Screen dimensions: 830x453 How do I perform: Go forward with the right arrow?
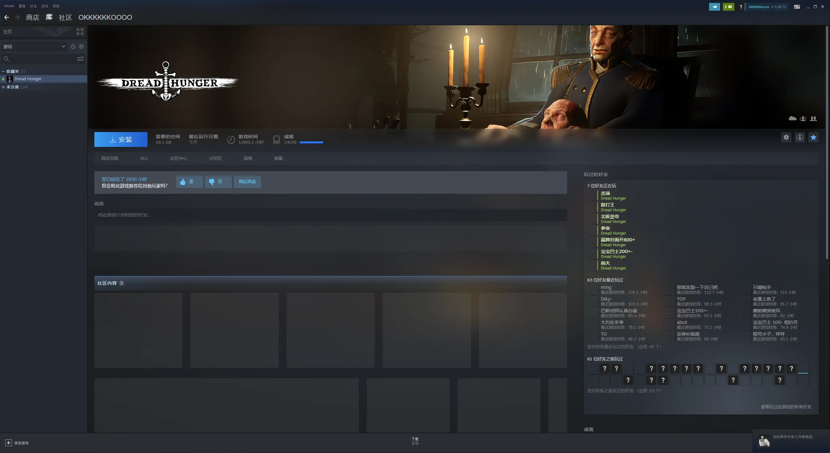coord(18,17)
